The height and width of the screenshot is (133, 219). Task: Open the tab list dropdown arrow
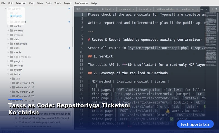[216, 9]
